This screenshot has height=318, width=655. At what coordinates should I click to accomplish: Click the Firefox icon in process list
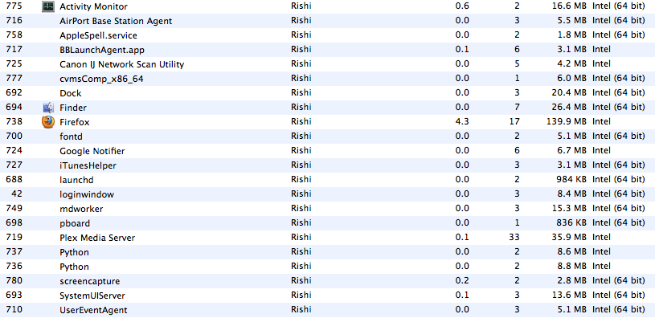click(48, 122)
